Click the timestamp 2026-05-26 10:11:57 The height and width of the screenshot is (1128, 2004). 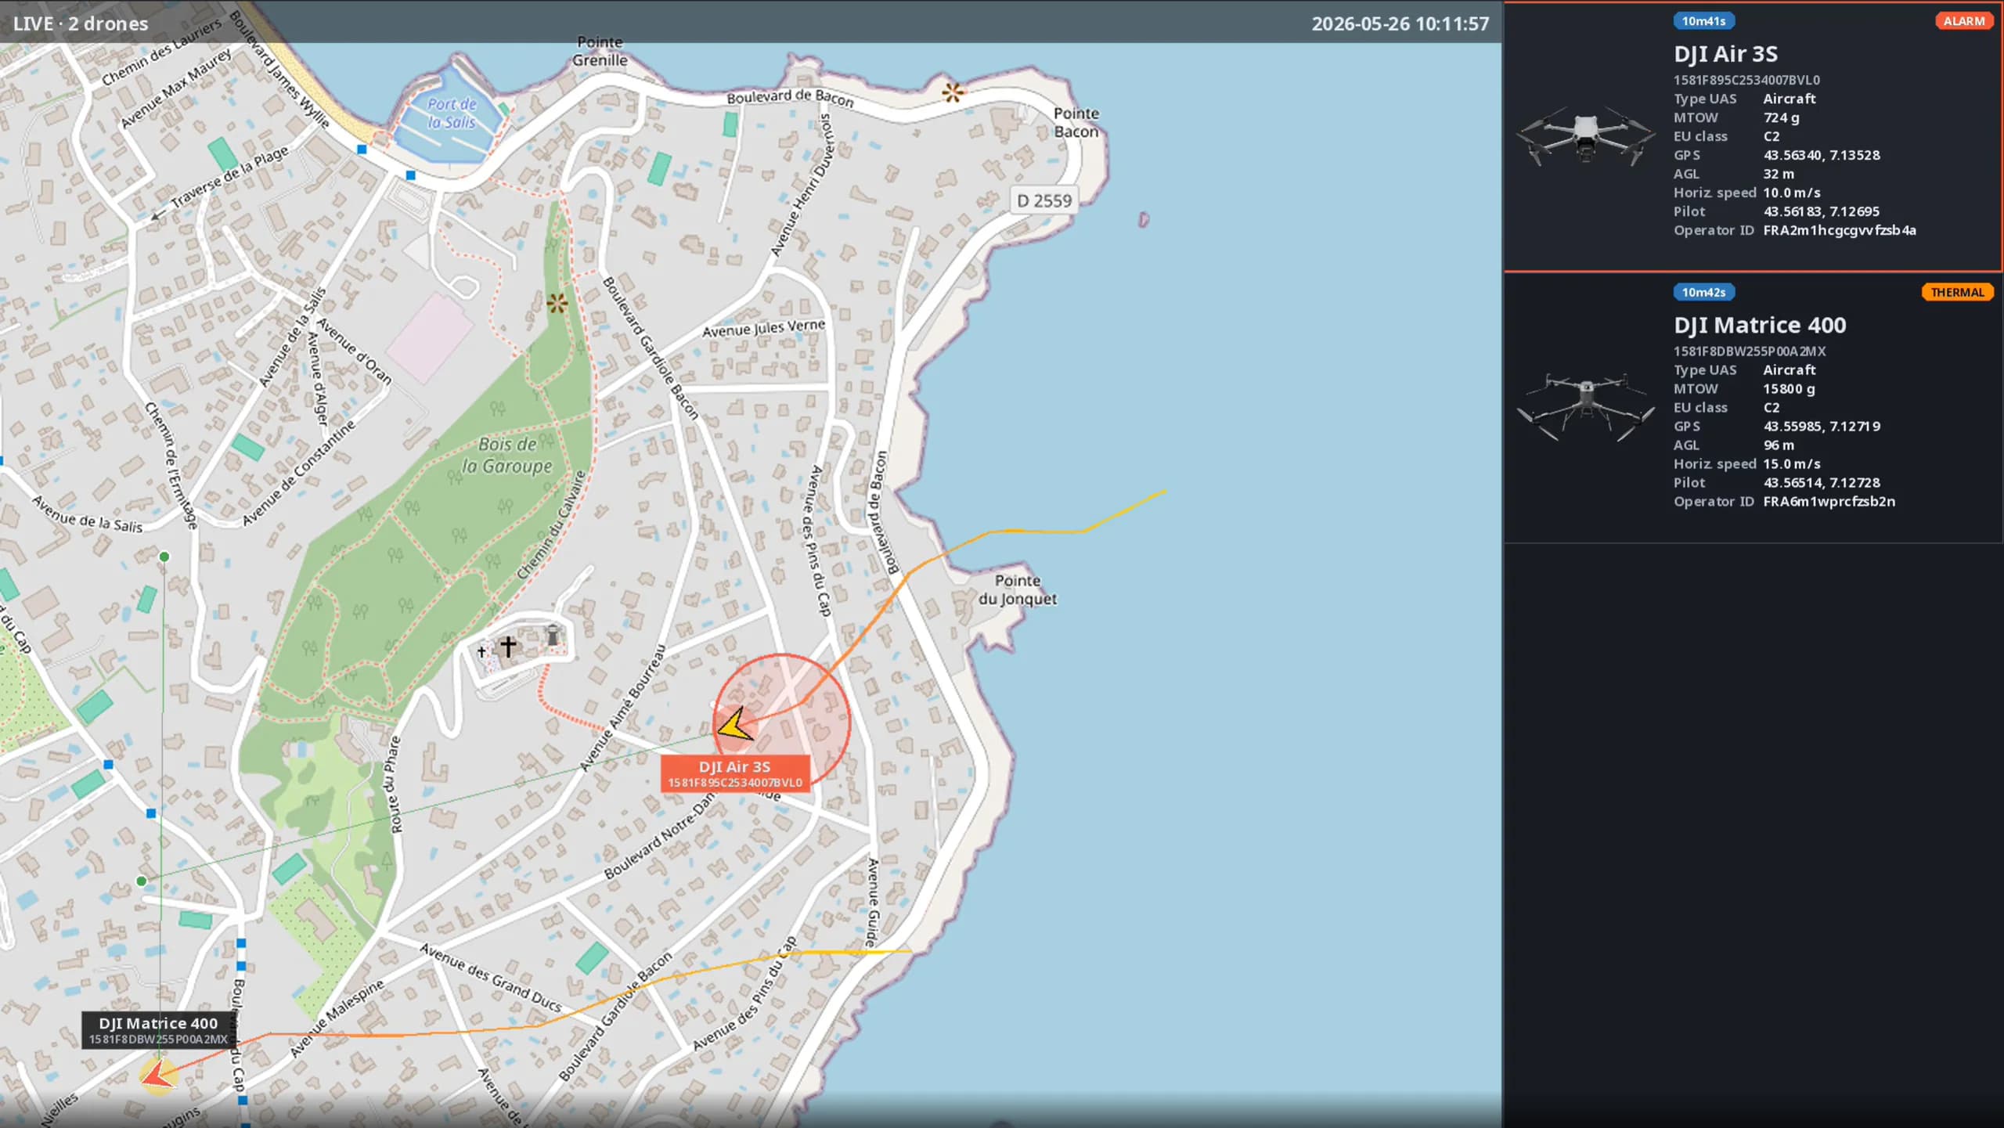[1400, 23]
